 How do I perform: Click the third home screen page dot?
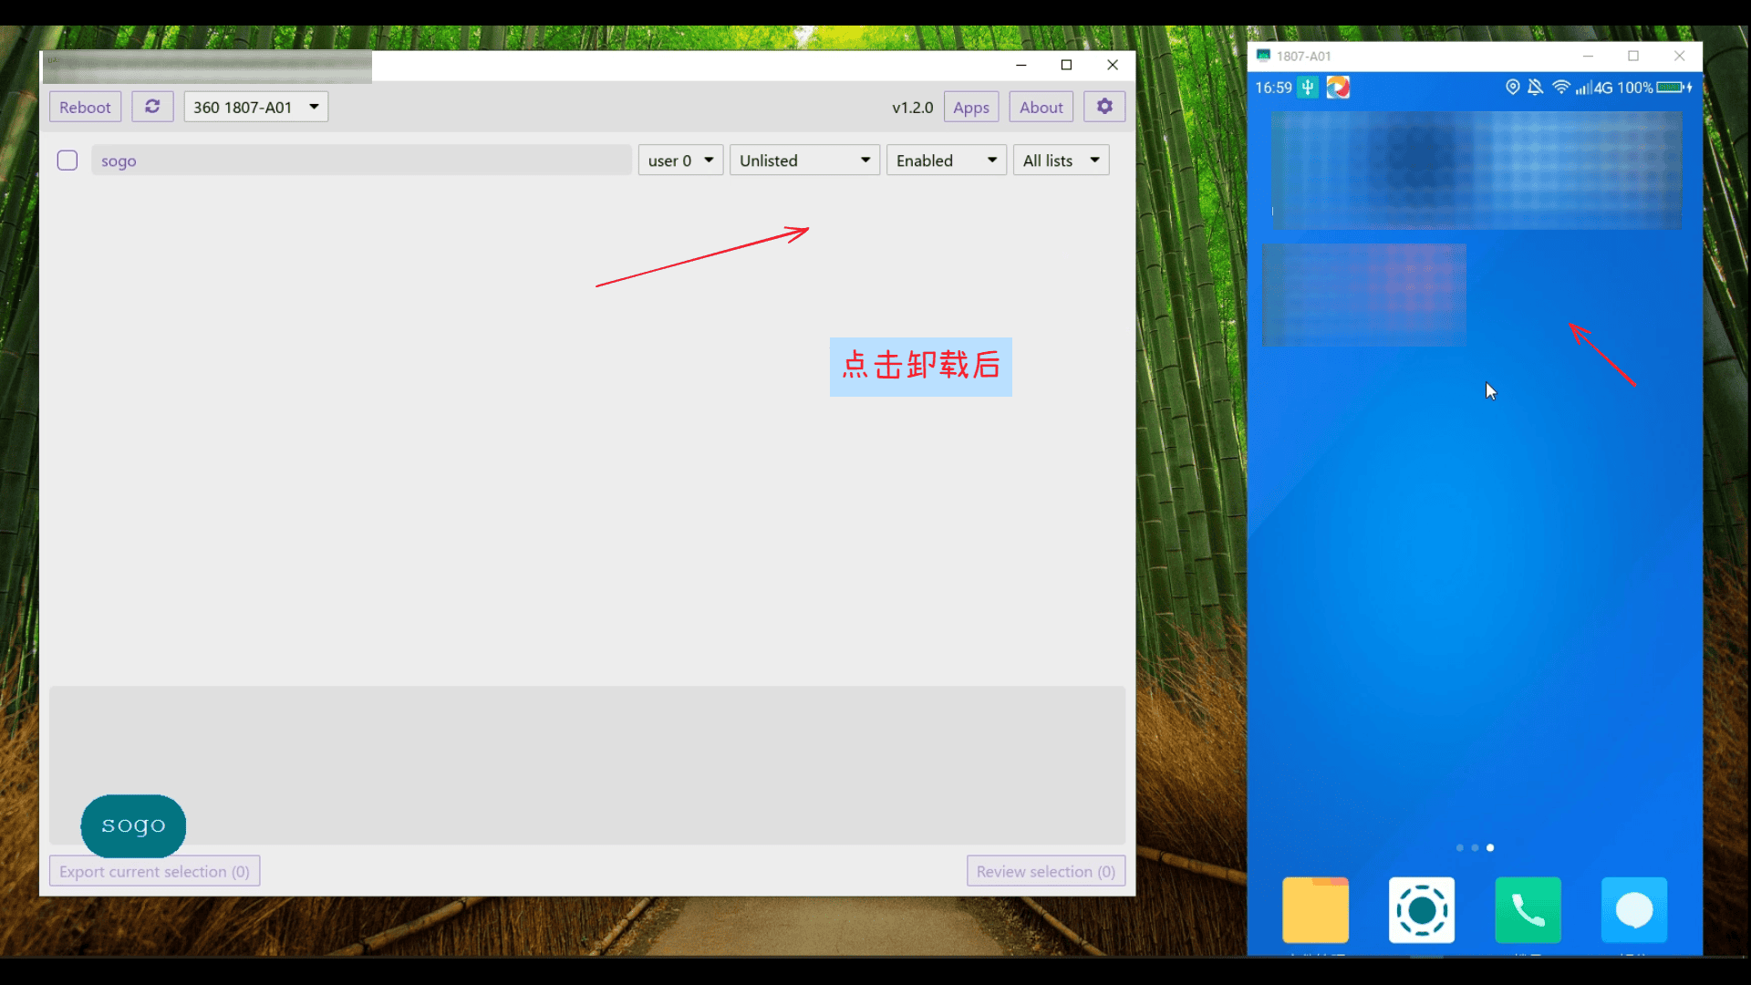[1490, 847]
